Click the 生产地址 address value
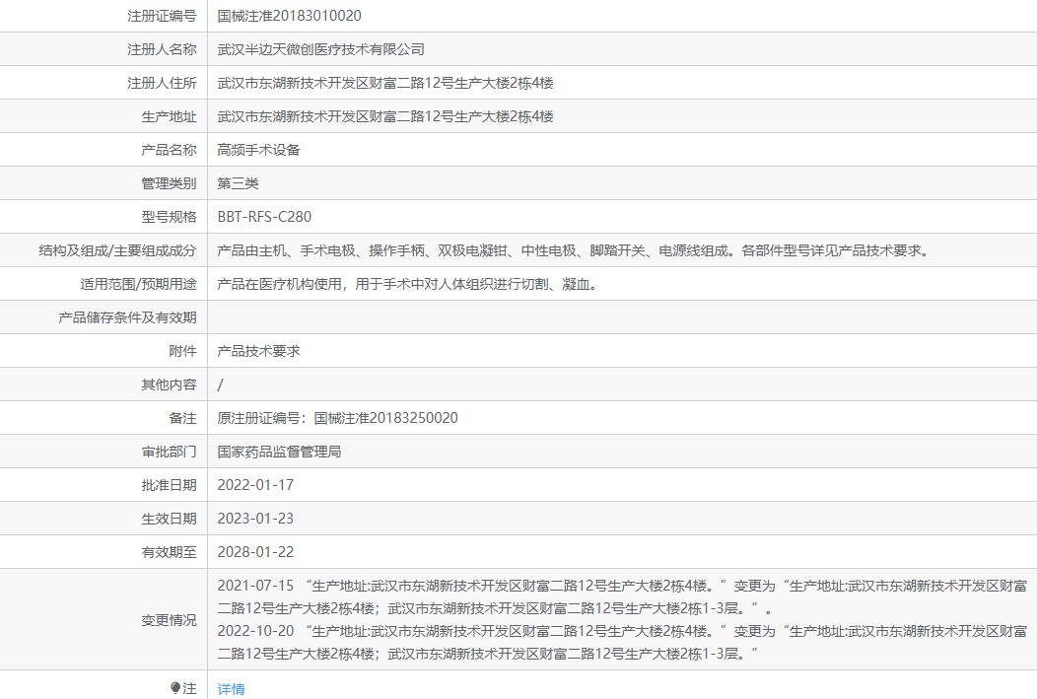The height and width of the screenshot is (699, 1037). click(385, 117)
